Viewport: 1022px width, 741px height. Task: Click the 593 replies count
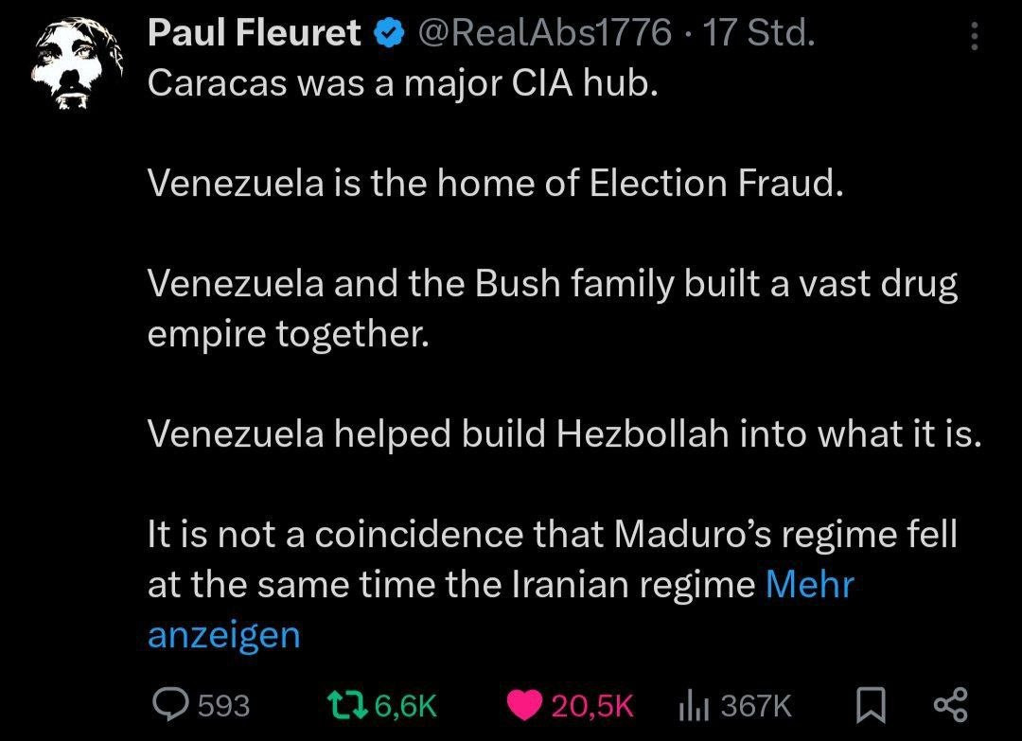224,705
